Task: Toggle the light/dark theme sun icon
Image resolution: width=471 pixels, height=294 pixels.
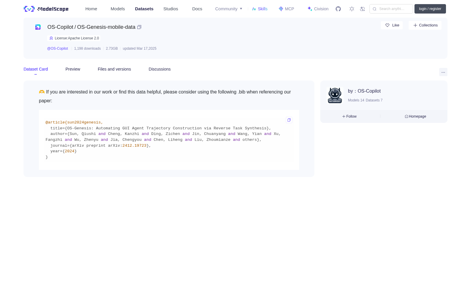Action: click(x=352, y=9)
